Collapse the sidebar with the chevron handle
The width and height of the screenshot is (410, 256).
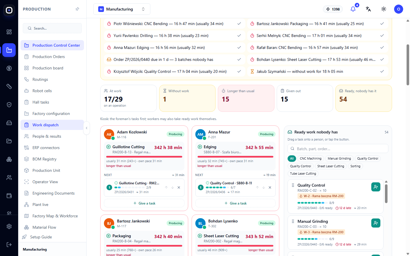tap(87, 128)
